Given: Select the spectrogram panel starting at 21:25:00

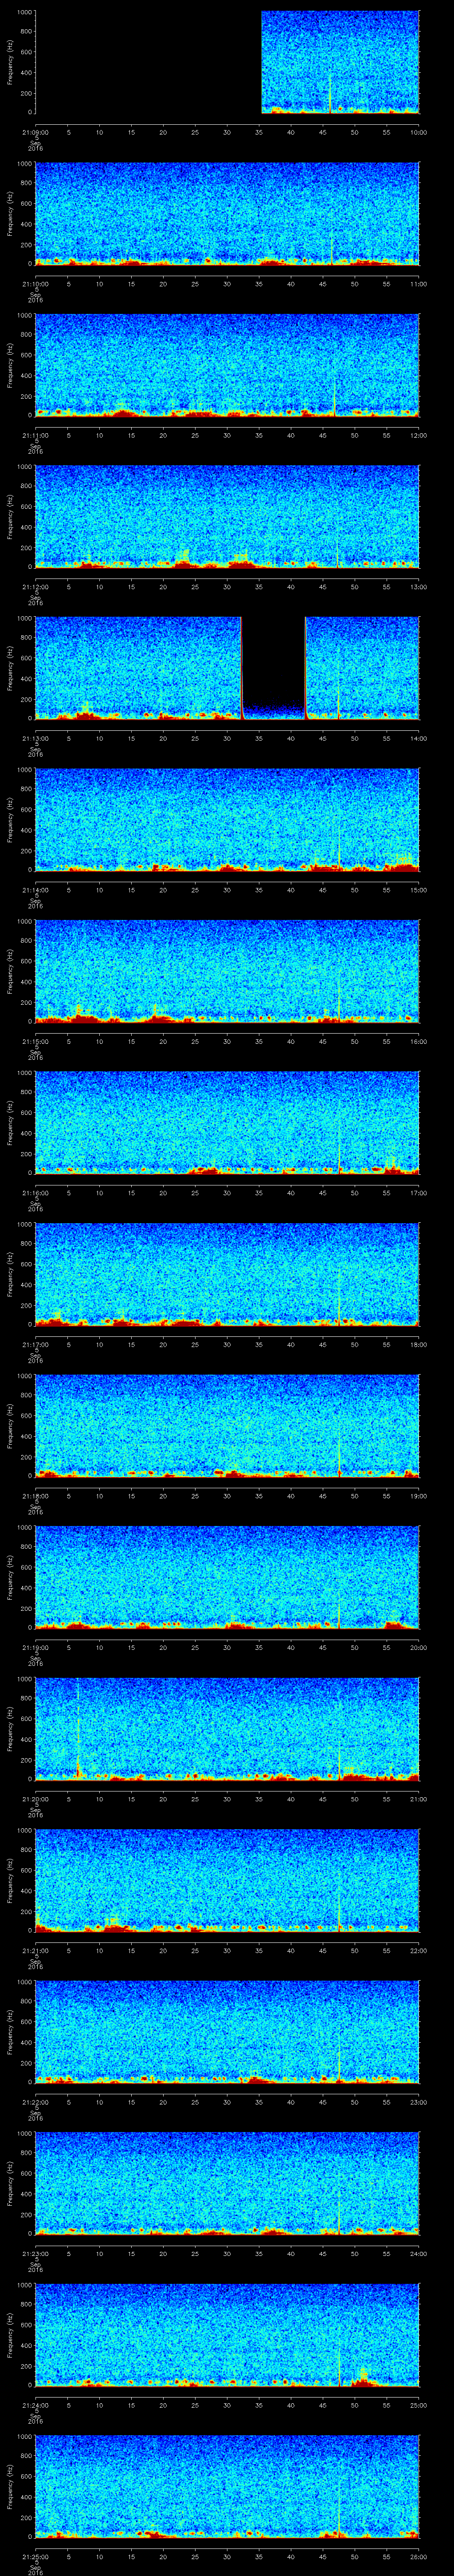Looking at the screenshot, I should pos(227,2486).
